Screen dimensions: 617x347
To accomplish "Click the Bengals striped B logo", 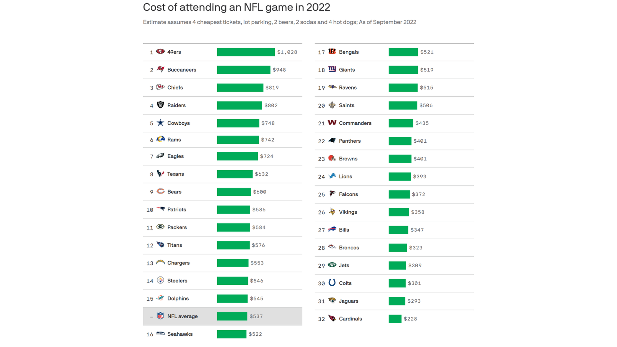I will point(332,51).
